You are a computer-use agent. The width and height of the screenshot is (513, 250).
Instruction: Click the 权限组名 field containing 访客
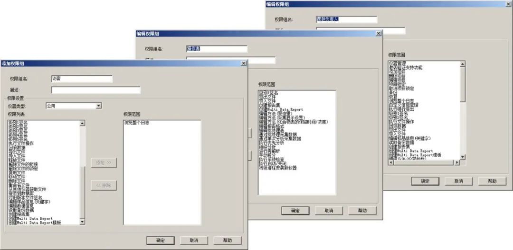pos(81,79)
